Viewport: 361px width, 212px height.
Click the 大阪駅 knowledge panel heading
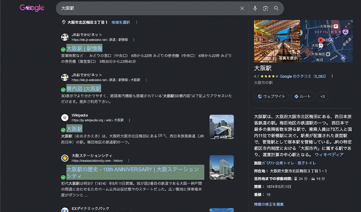pyautogui.click(x=263, y=68)
